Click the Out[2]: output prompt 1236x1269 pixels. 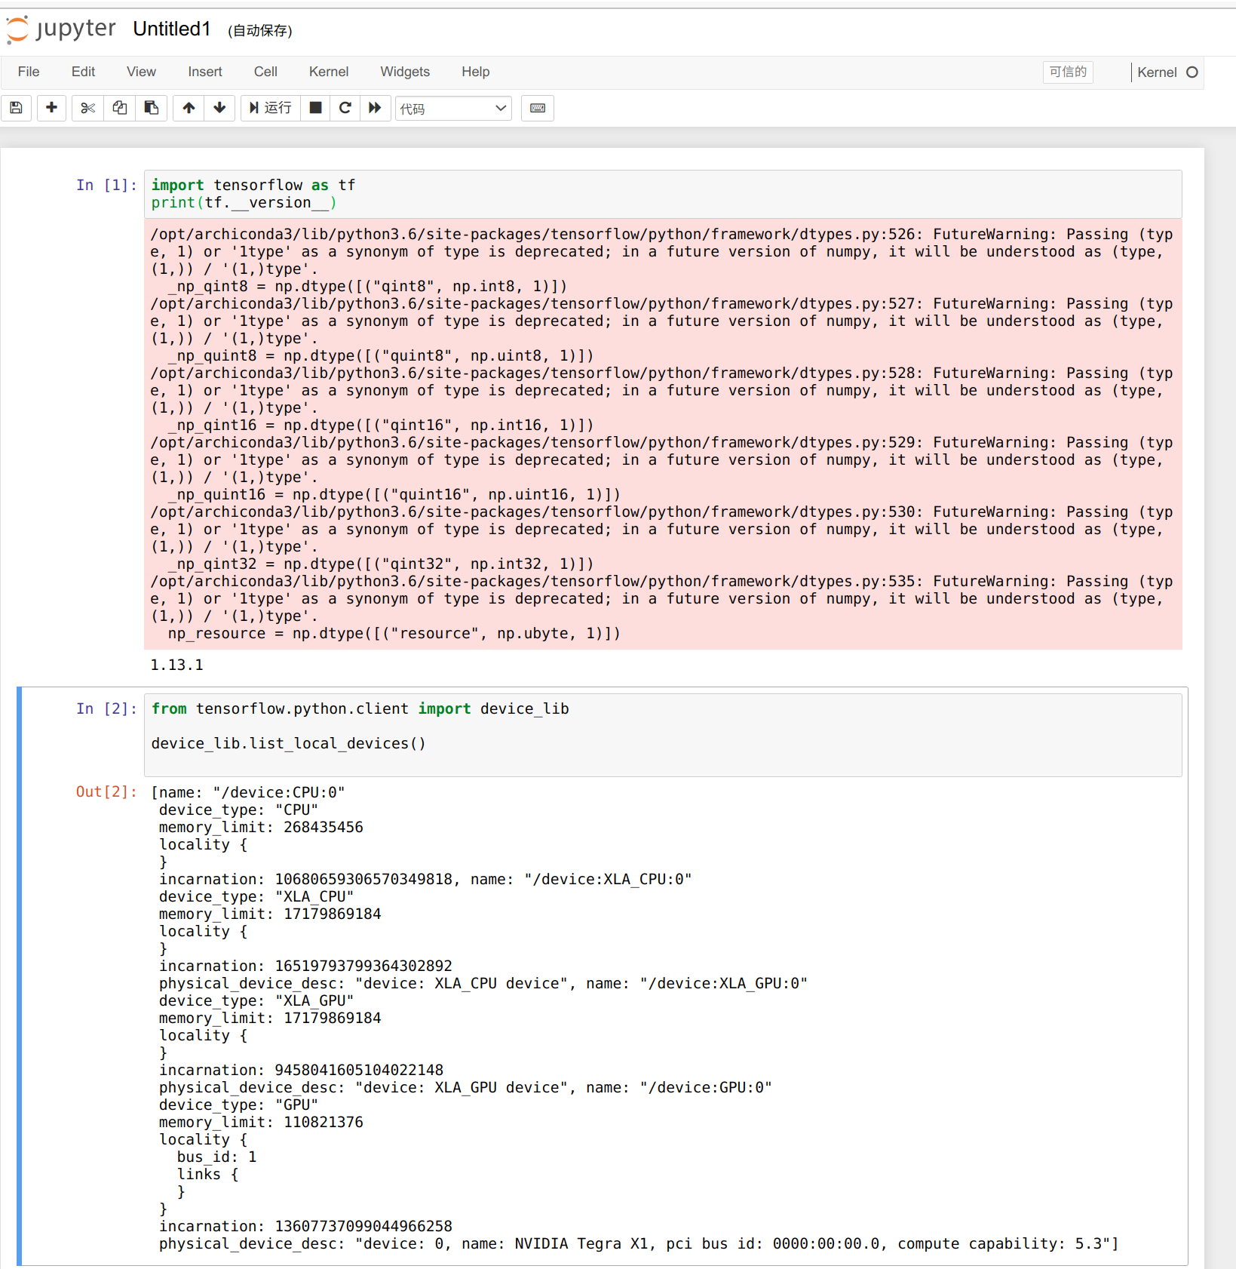click(106, 792)
